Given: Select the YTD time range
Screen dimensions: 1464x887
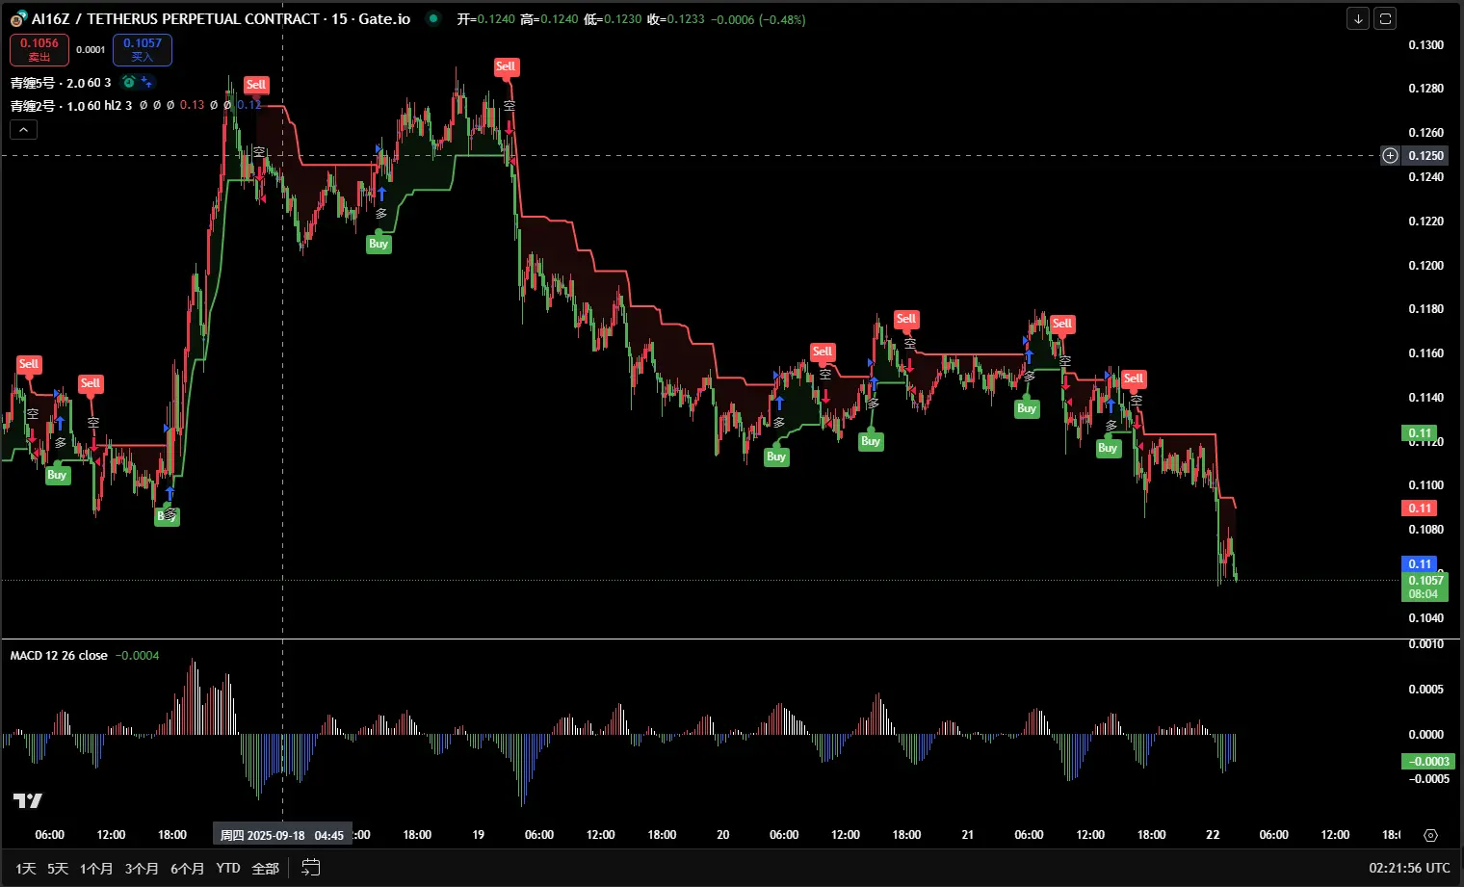Looking at the screenshot, I should (228, 868).
